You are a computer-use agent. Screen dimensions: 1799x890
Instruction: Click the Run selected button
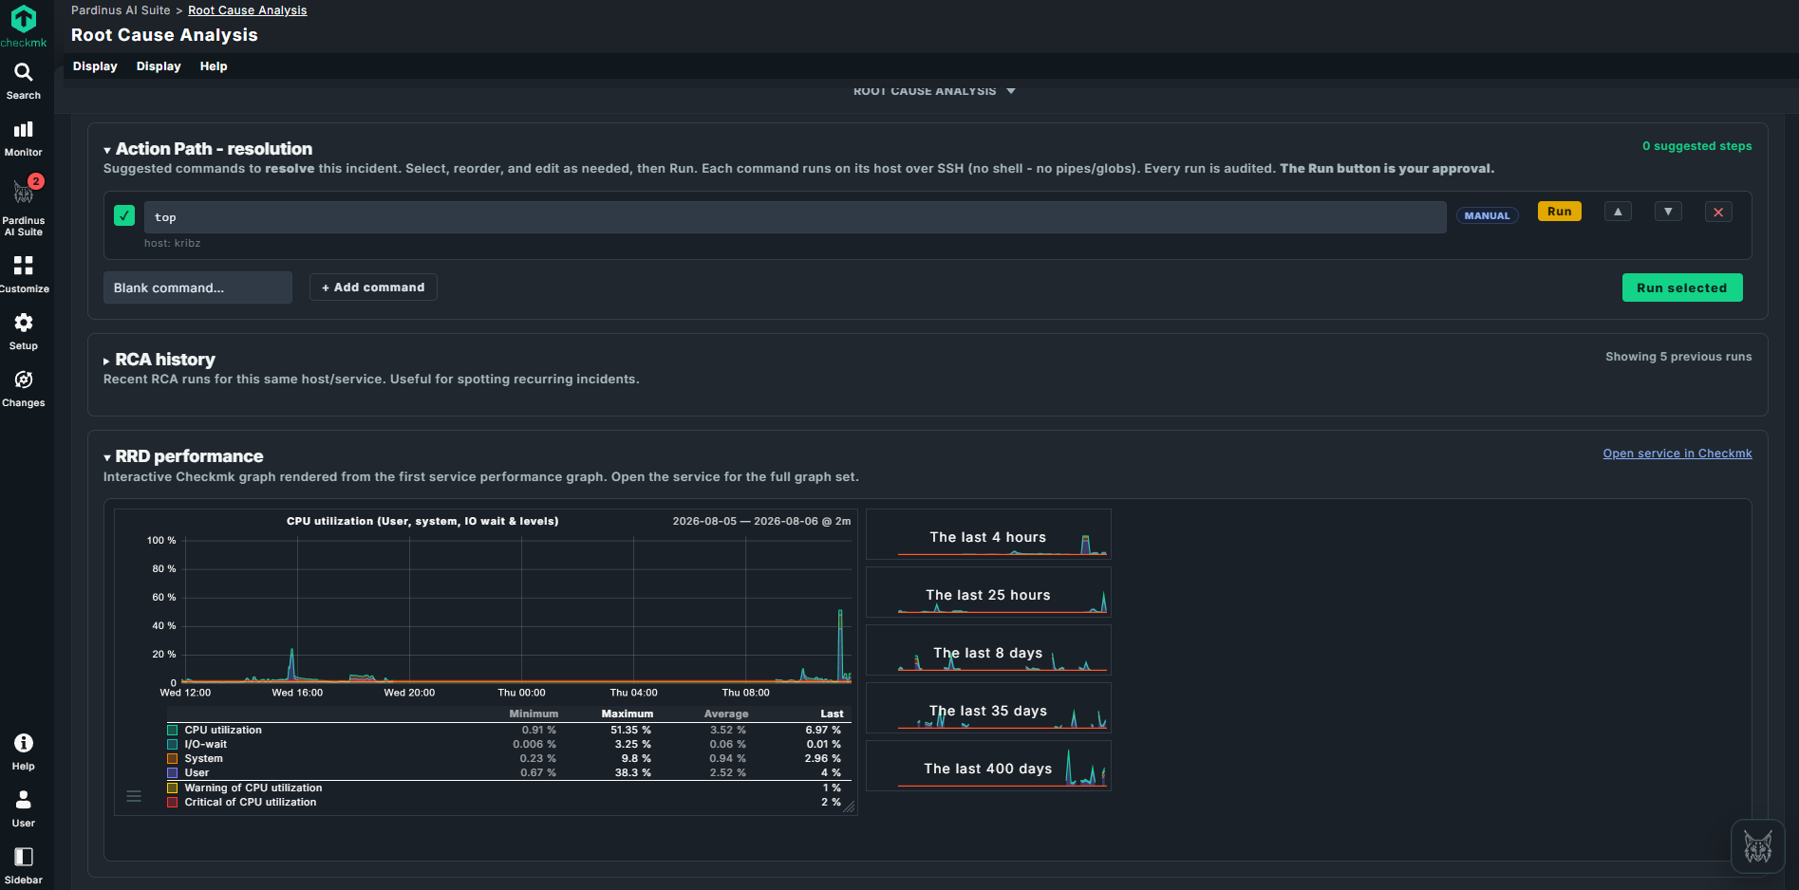(x=1682, y=287)
